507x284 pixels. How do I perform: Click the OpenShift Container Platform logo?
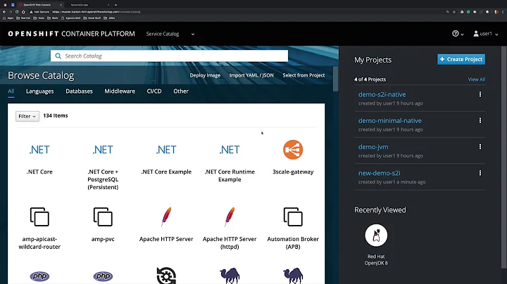pyautogui.click(x=71, y=34)
